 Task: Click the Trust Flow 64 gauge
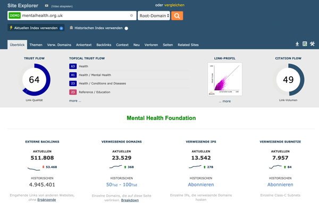[x=34, y=80]
